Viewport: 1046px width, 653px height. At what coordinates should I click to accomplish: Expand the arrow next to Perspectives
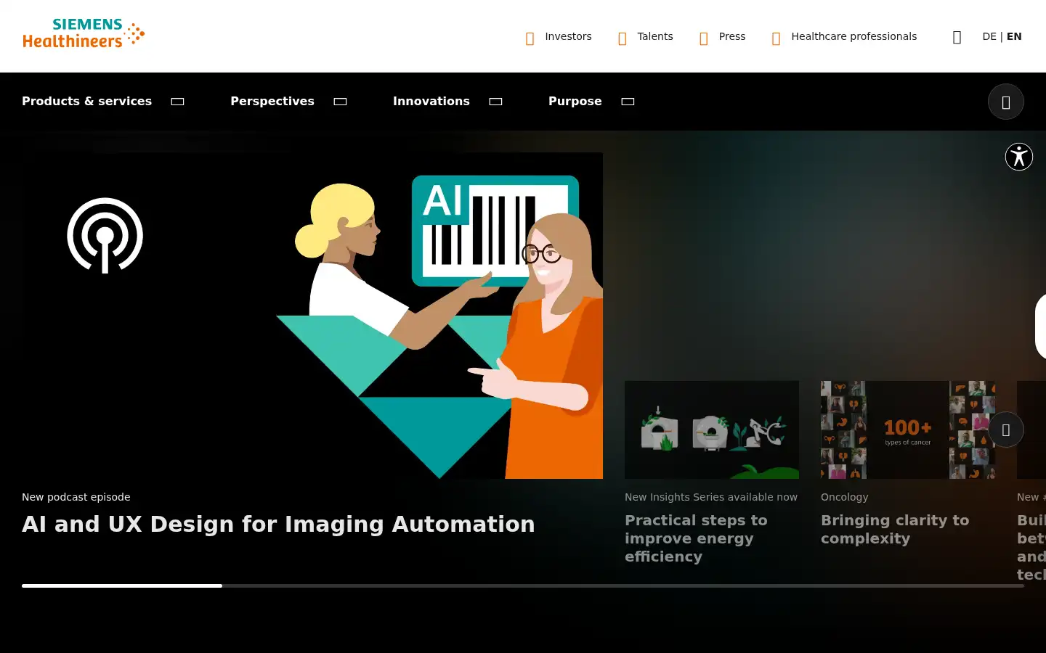click(340, 102)
